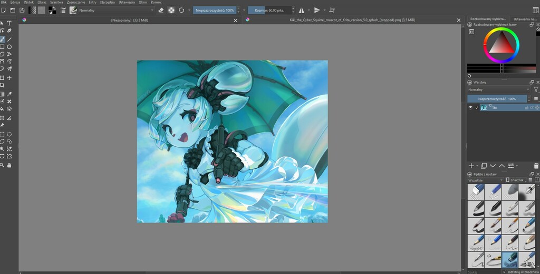Select the Fill bucket tool

click(3, 109)
